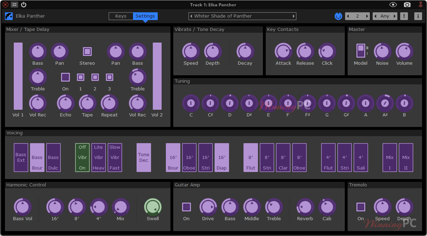Go to previous preset with left arrow

click(x=191, y=16)
